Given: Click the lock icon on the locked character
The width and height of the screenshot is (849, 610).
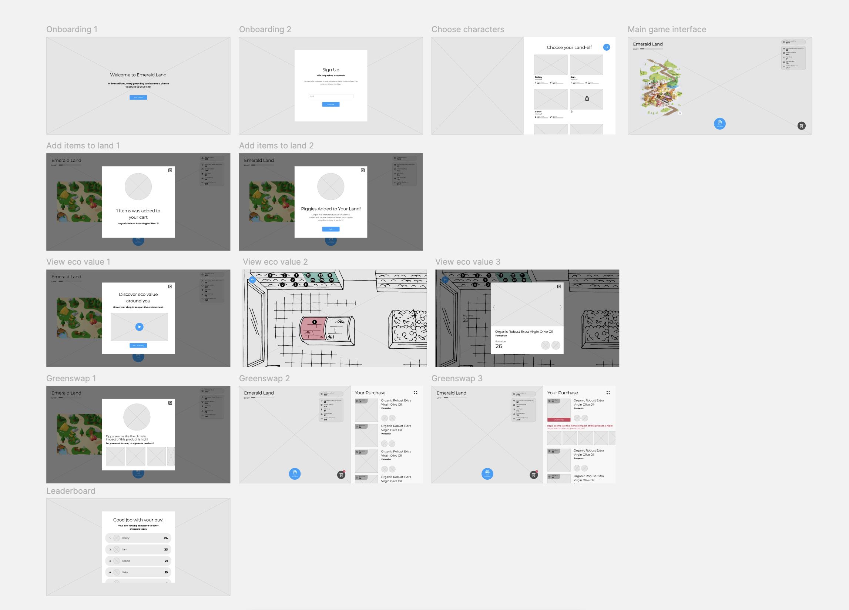Looking at the screenshot, I should coord(587,98).
